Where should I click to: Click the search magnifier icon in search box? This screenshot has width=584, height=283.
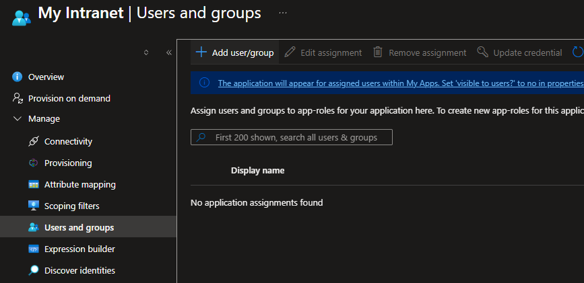point(201,138)
